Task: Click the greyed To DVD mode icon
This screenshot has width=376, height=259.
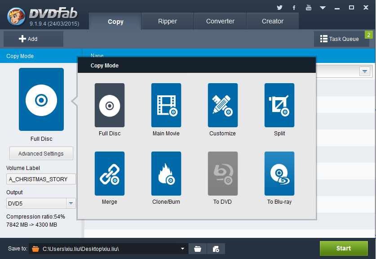Action: [x=223, y=173]
